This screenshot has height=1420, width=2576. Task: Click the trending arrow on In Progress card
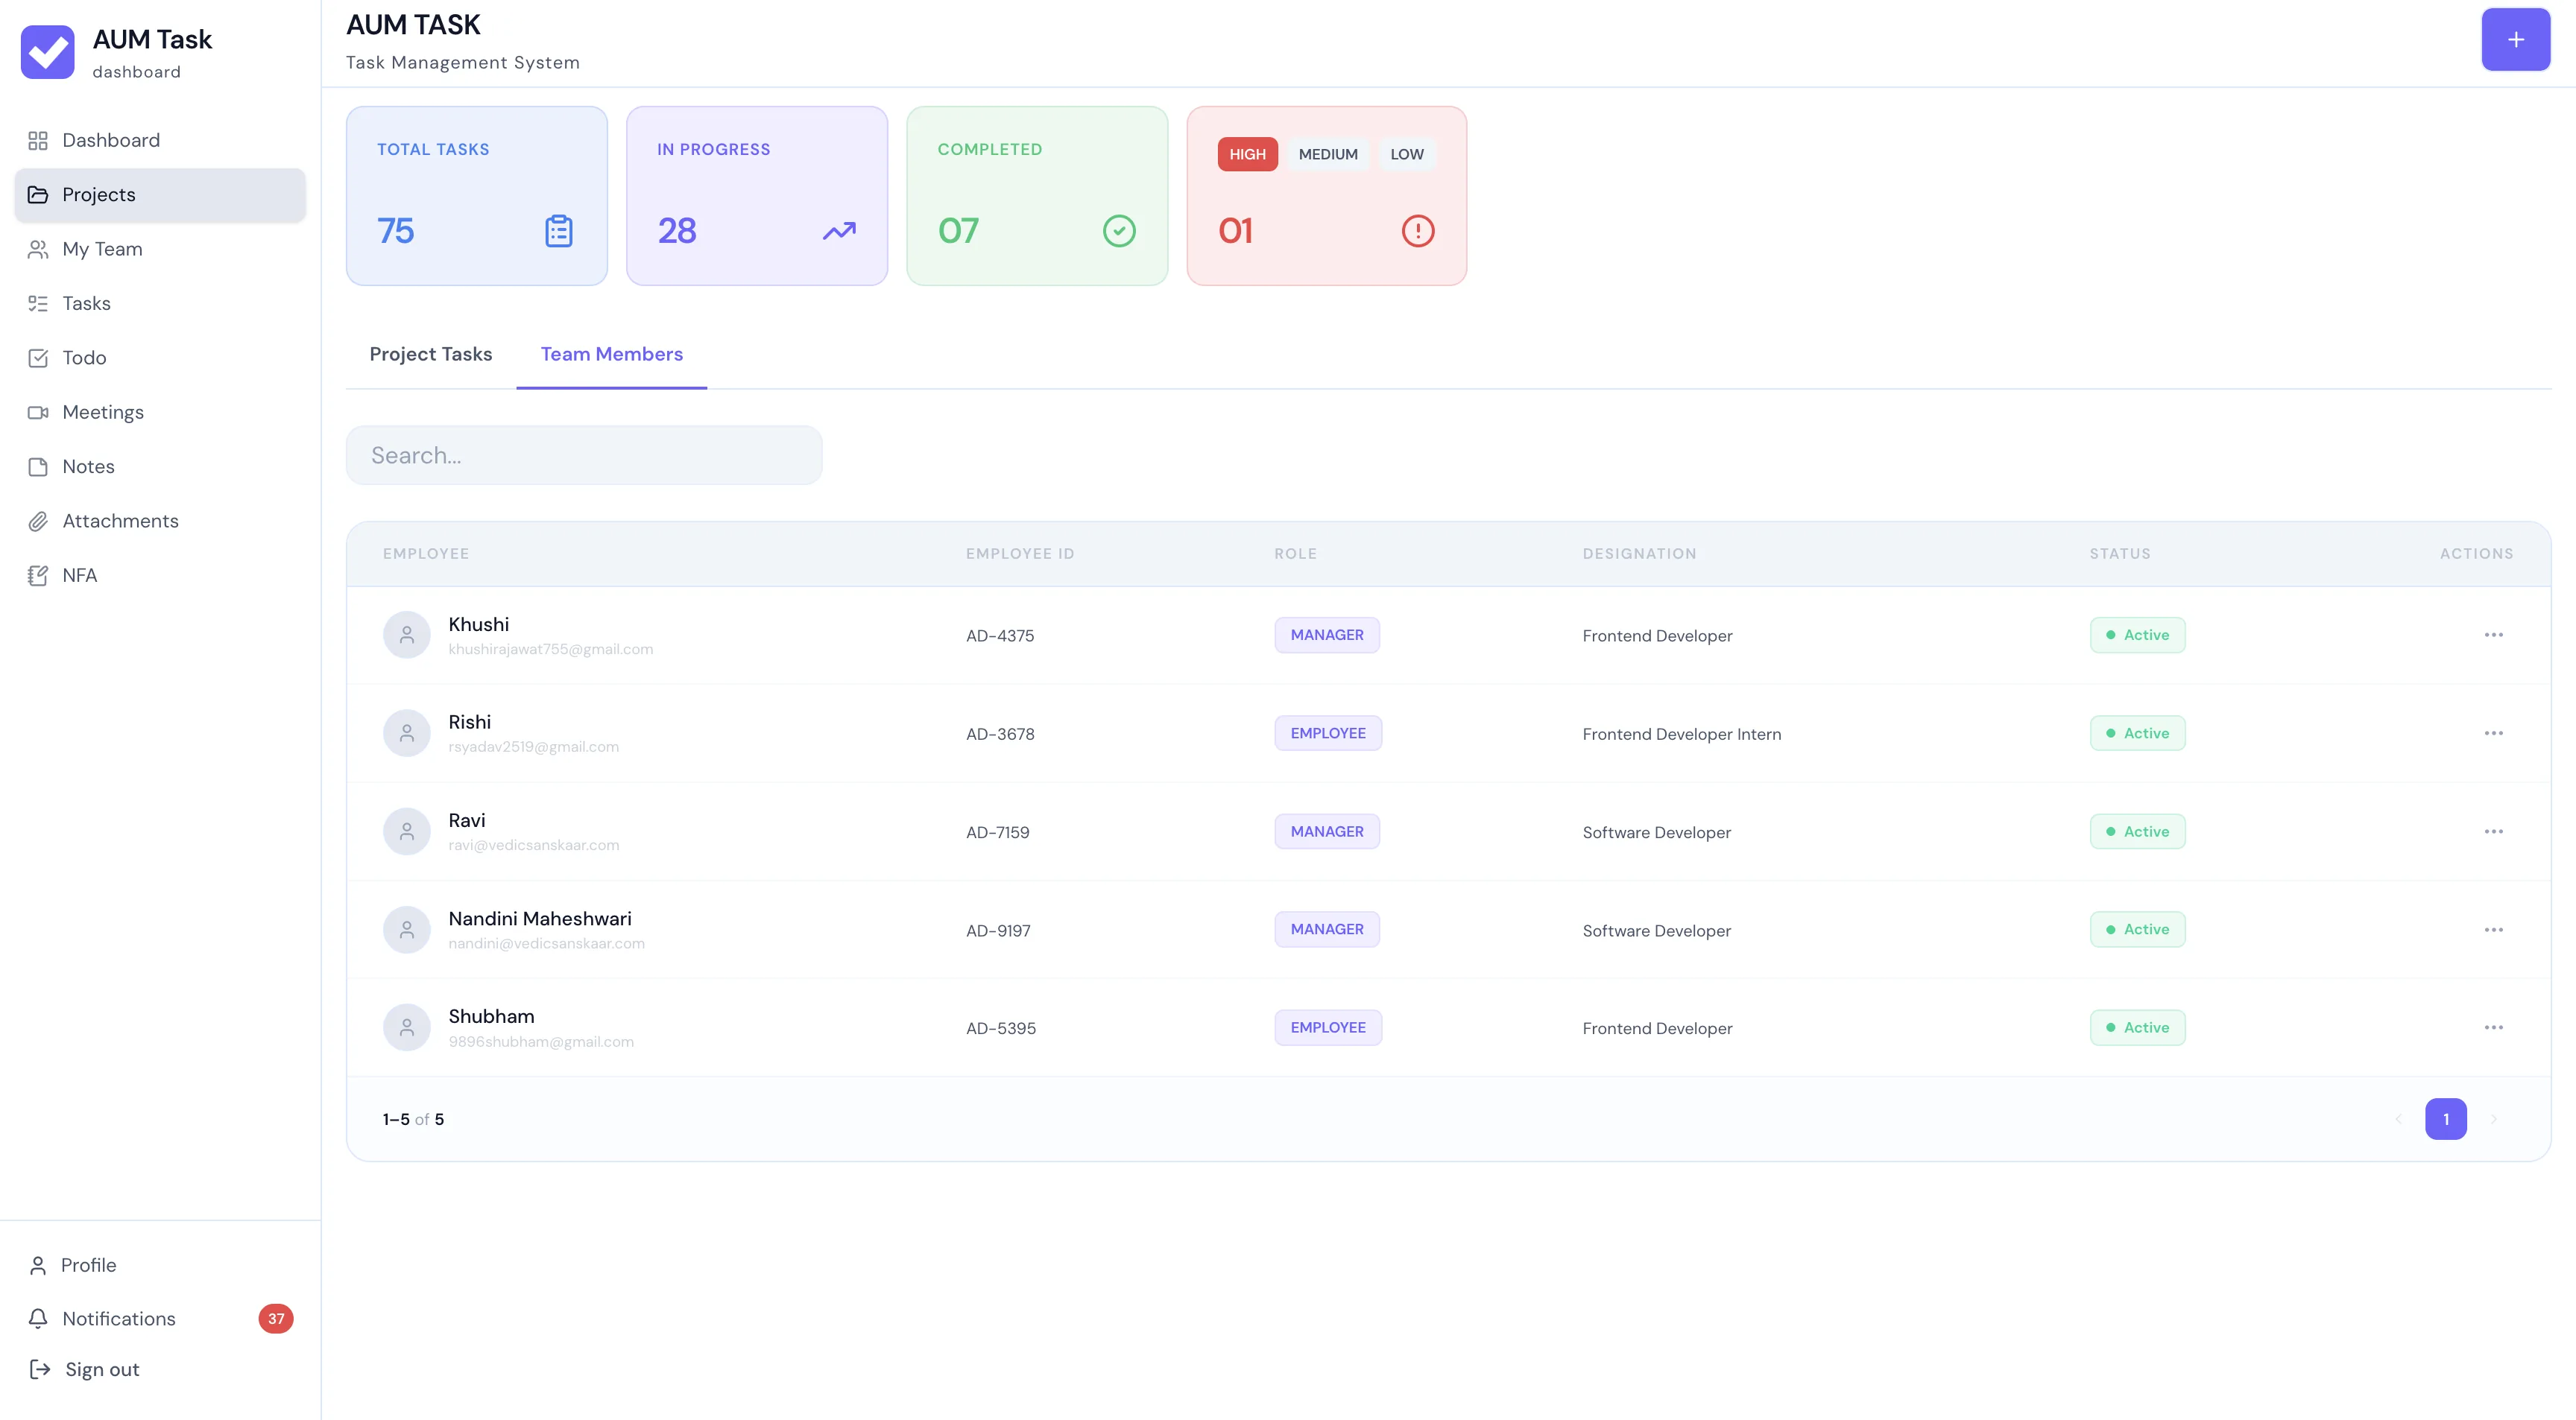click(x=839, y=231)
